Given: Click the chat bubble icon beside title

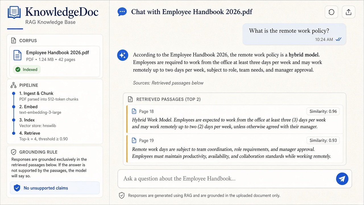Looking at the screenshot, I should point(122,12).
